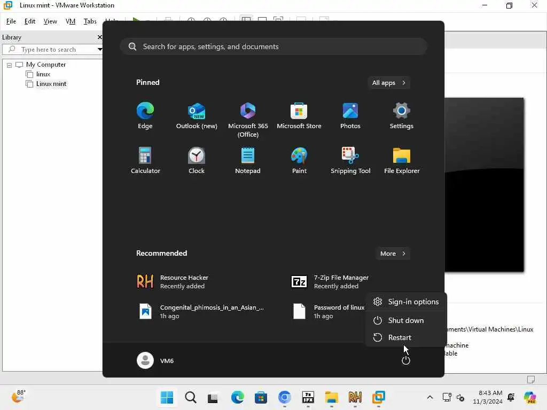Open 7z SFX taskbar app
The image size is (547, 410).
[308, 397]
